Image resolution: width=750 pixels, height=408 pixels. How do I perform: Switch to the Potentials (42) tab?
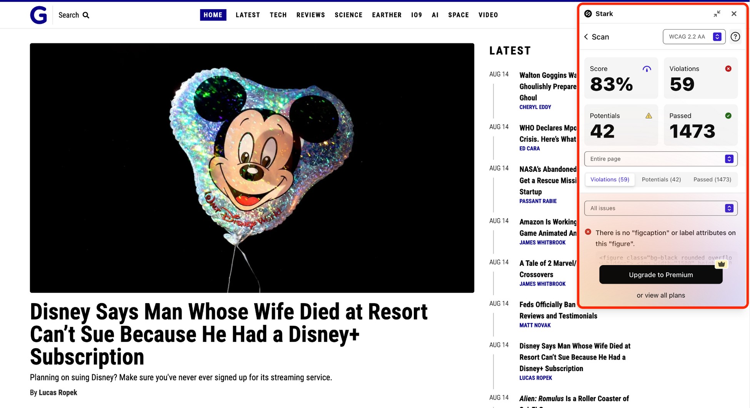pyautogui.click(x=661, y=179)
